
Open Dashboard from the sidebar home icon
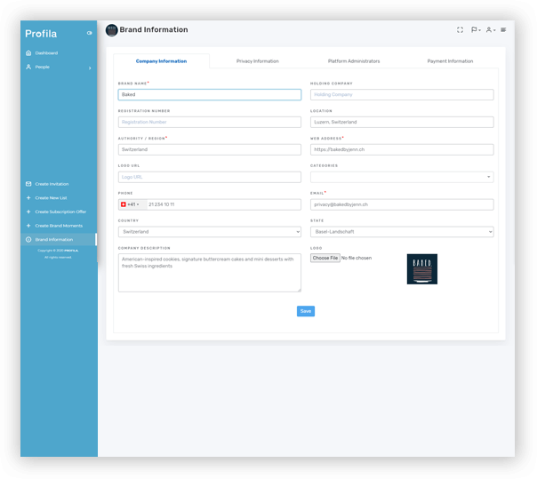28,53
